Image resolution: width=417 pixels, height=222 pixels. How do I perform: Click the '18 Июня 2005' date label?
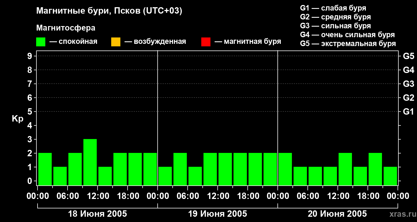click(x=98, y=214)
